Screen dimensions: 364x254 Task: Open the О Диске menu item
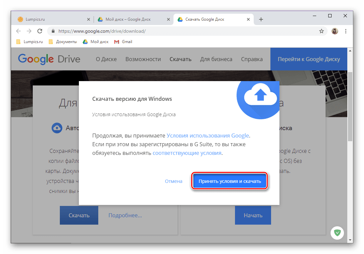(x=106, y=59)
